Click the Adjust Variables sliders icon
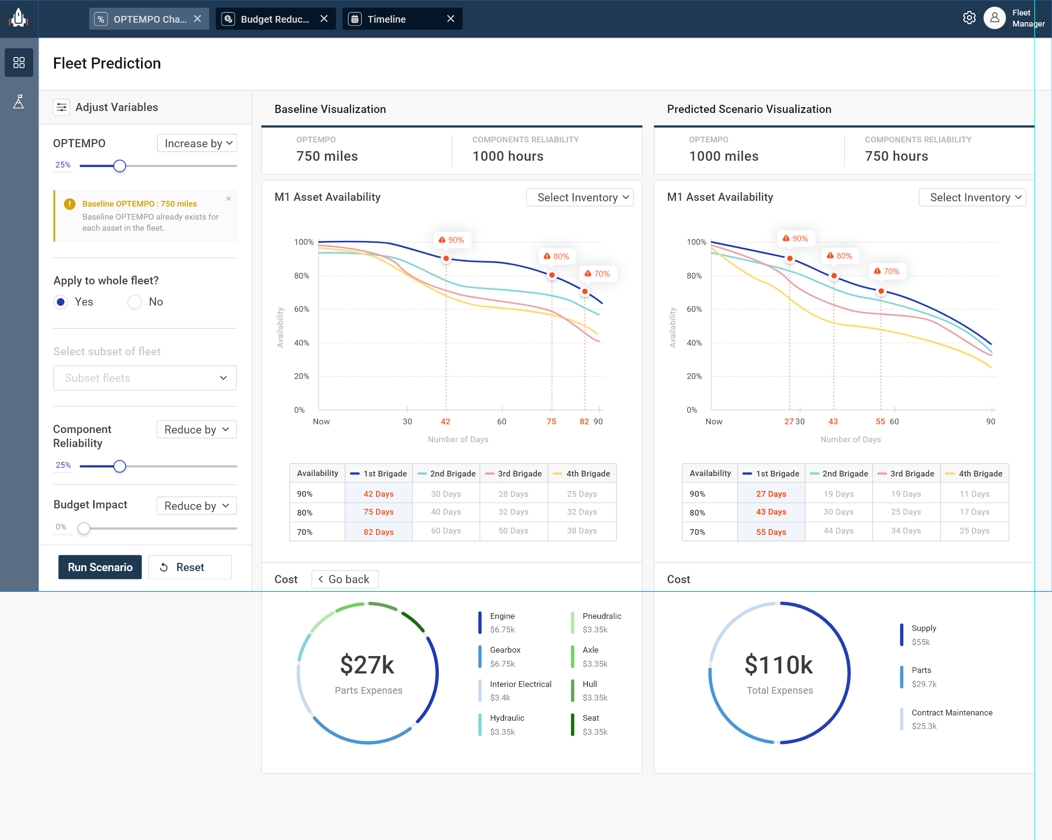Image resolution: width=1052 pixels, height=840 pixels. [61, 107]
